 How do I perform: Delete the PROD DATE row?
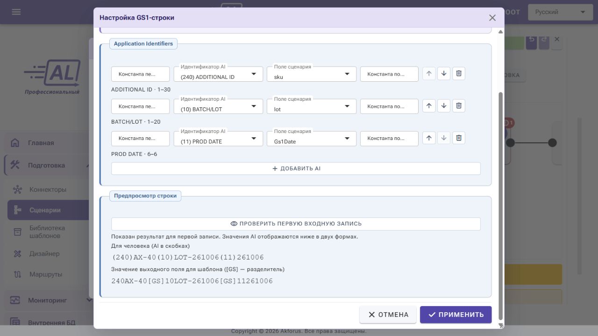[459, 138]
